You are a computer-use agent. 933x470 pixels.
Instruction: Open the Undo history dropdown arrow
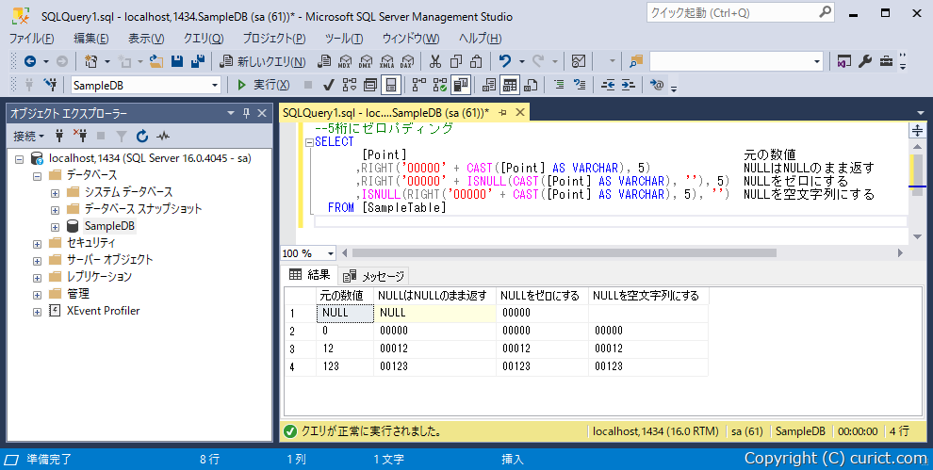(522, 61)
